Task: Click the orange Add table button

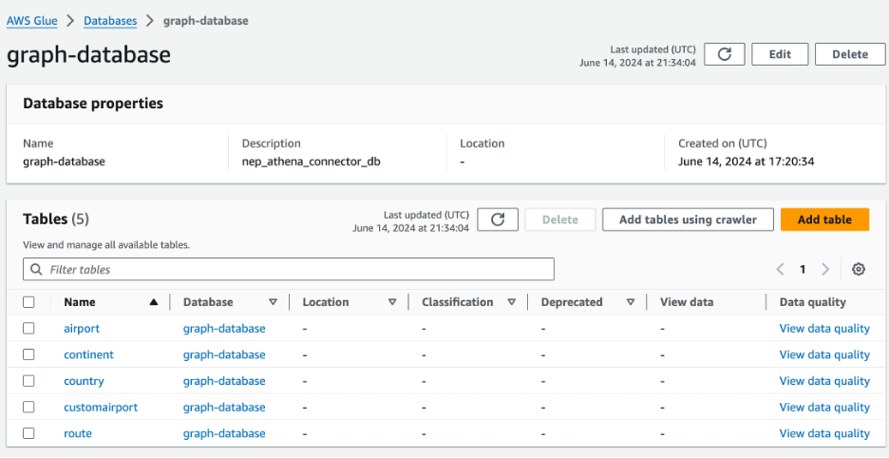Action: click(824, 219)
